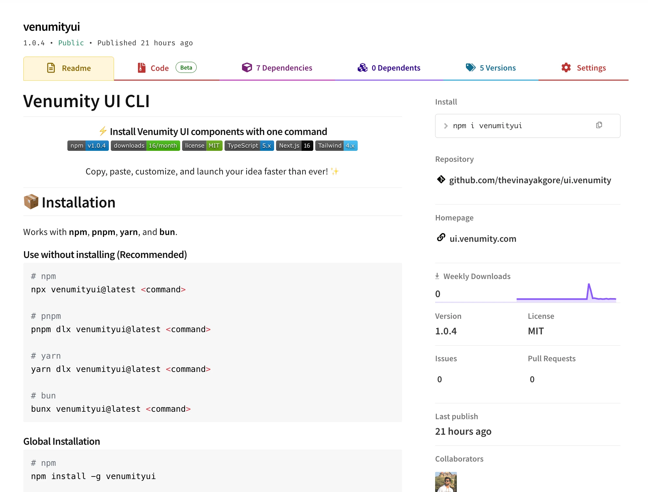This screenshot has width=648, height=492.
Task: Open the 7 Dependencies tab
Action: pyautogui.click(x=277, y=68)
